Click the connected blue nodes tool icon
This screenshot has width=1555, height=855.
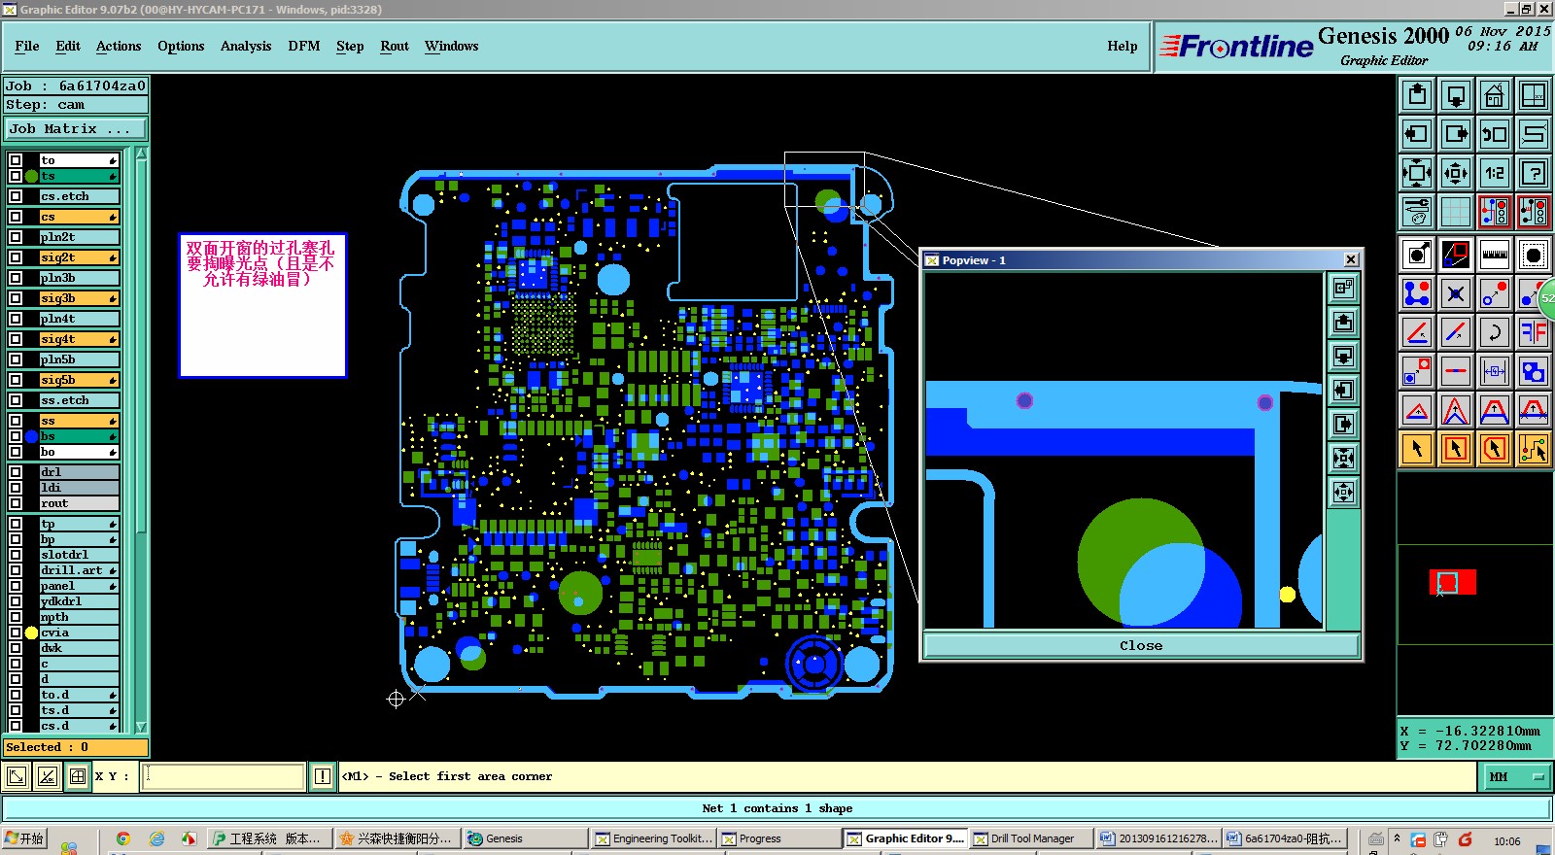[1417, 293]
